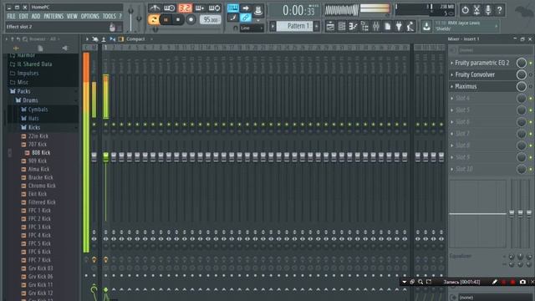Click the mixer multi-touch mouse icon
Image resolution: width=535 pixels, height=301 pixels.
95,39
